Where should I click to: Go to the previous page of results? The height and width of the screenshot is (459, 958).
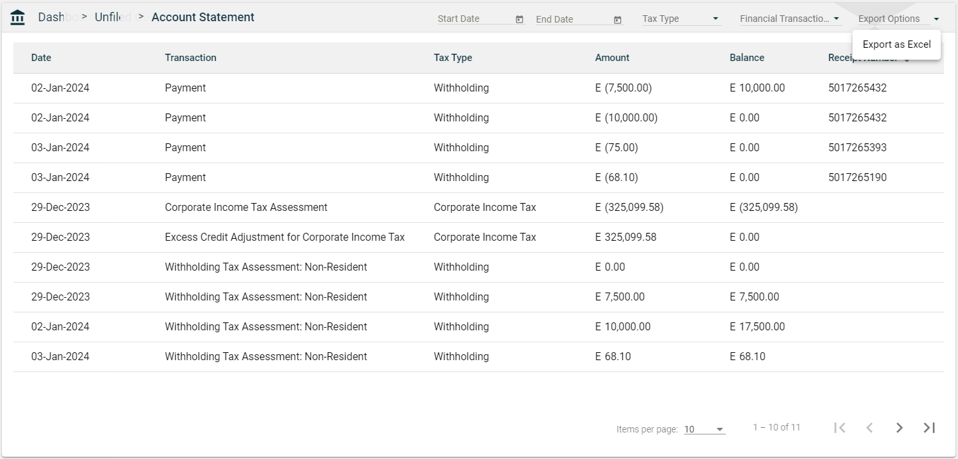pos(869,428)
